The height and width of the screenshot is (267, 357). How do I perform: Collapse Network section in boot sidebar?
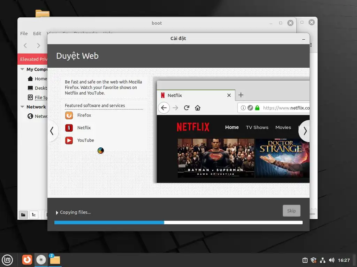[x=22, y=107]
